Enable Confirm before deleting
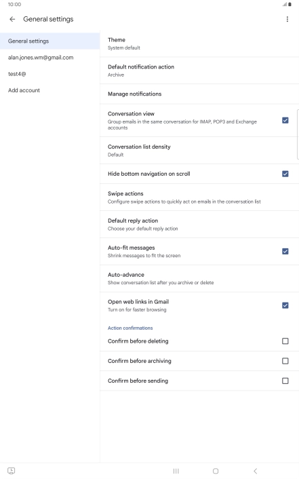Image resolution: width=299 pixels, height=479 pixels. [285, 341]
